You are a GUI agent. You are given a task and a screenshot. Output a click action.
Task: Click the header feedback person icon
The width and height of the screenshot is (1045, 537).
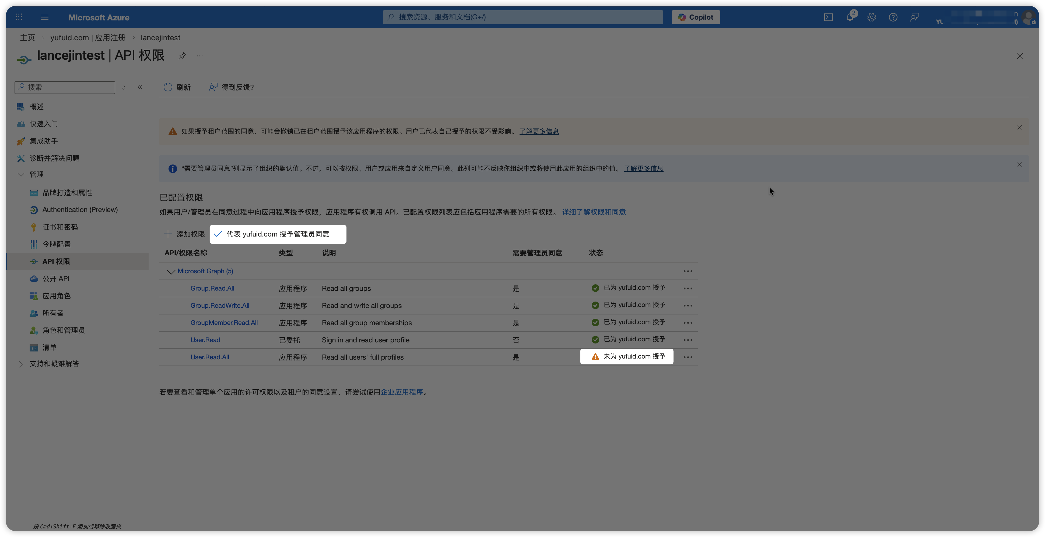pos(914,17)
